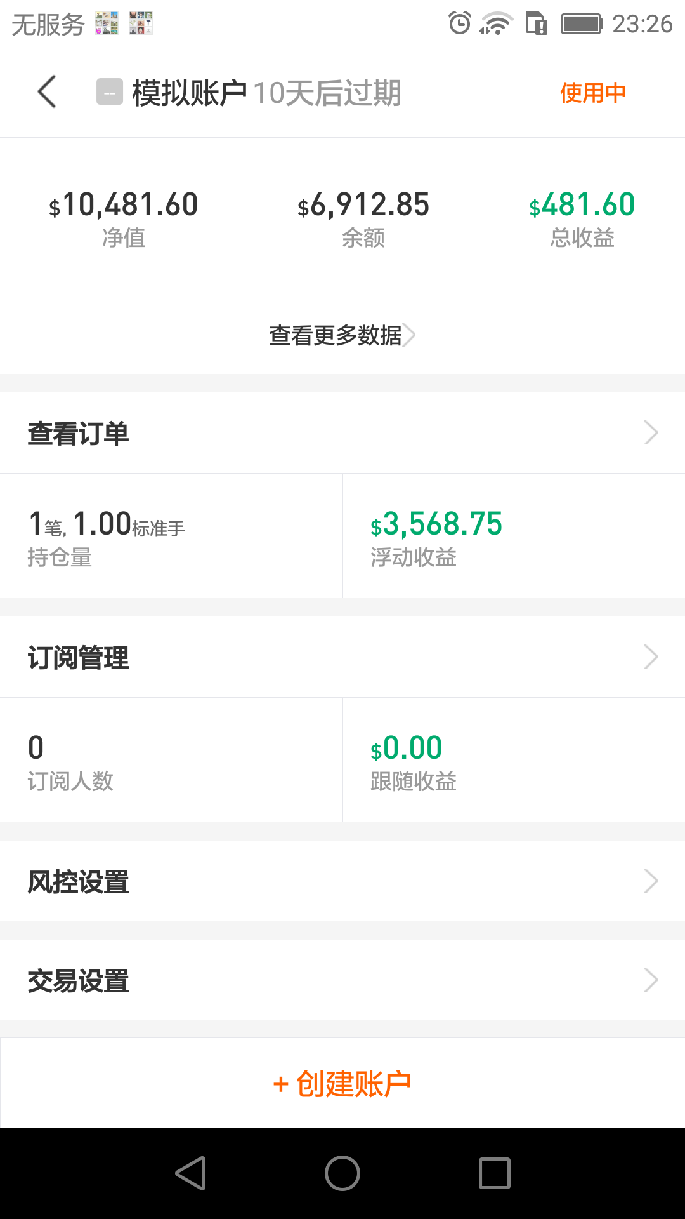Tap the 使用中 account status
685x1219 pixels.
coord(592,93)
